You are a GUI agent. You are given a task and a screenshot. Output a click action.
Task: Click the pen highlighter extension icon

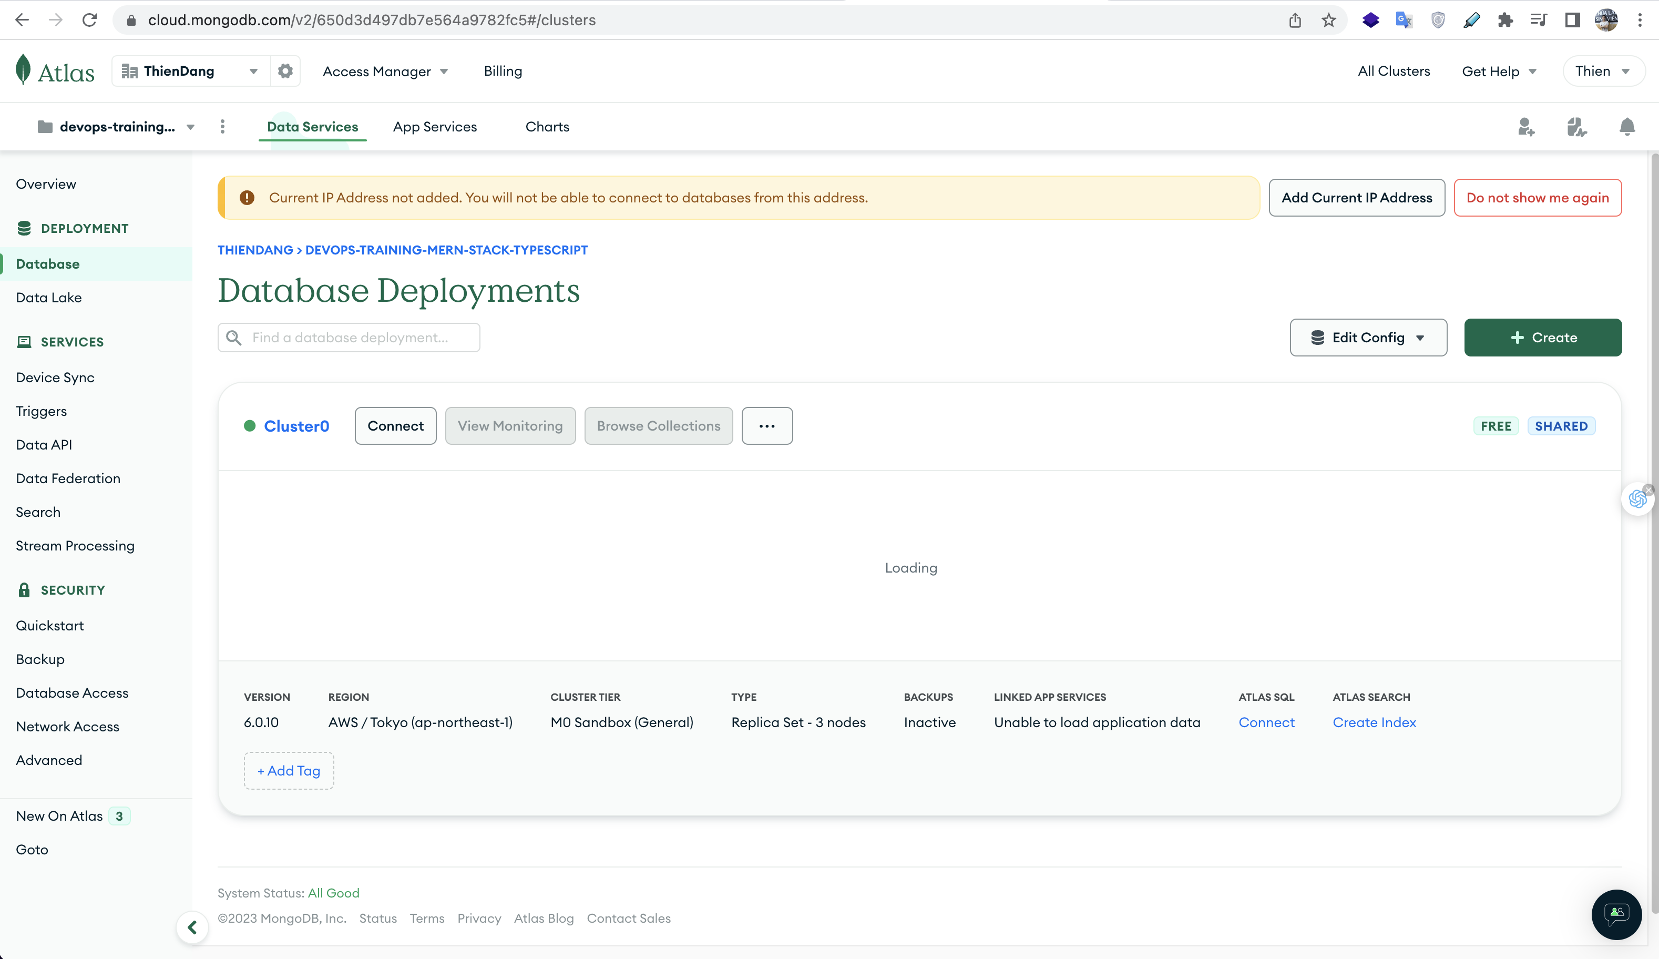[x=1471, y=21]
